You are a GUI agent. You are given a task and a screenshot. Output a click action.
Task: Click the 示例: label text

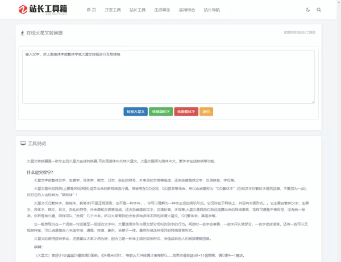(x=38, y=247)
